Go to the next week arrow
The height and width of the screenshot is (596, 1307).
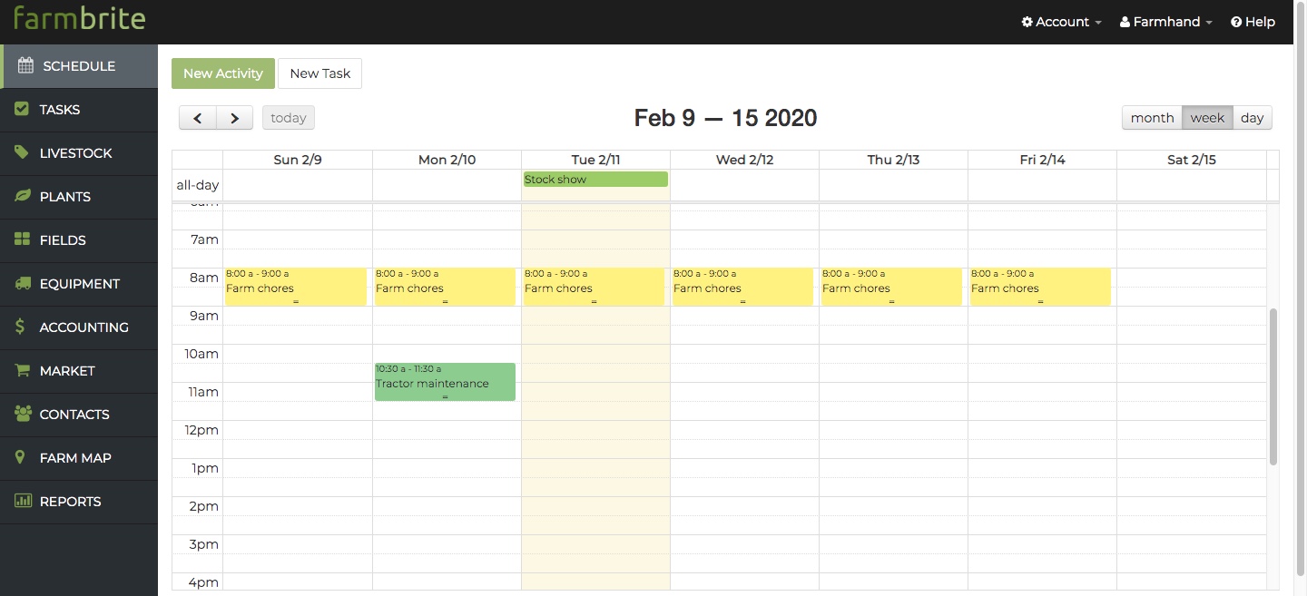(x=234, y=118)
